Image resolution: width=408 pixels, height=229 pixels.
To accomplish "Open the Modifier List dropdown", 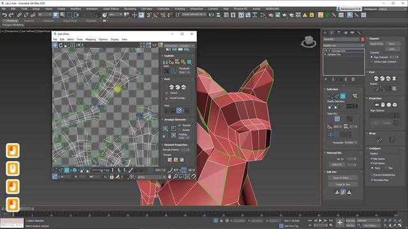I will coord(343,45).
